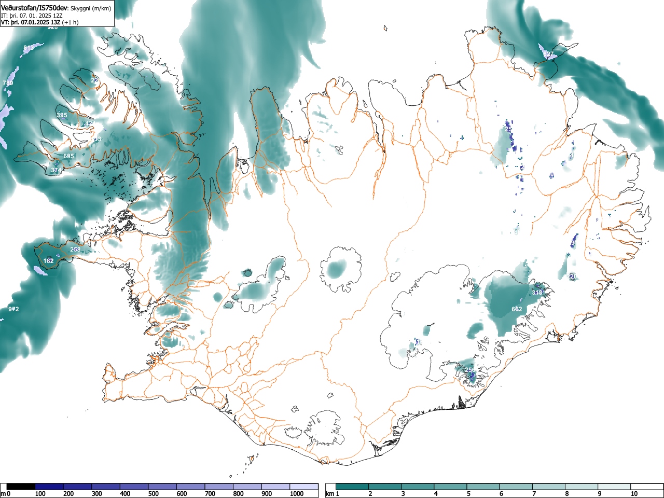Click the 'm 0' legend scale label

tap(6, 494)
